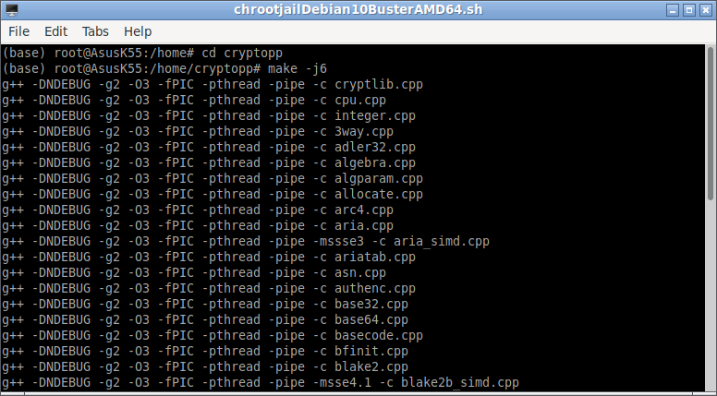Click the 'make -j6' command text
717x396 pixels.
(x=298, y=68)
